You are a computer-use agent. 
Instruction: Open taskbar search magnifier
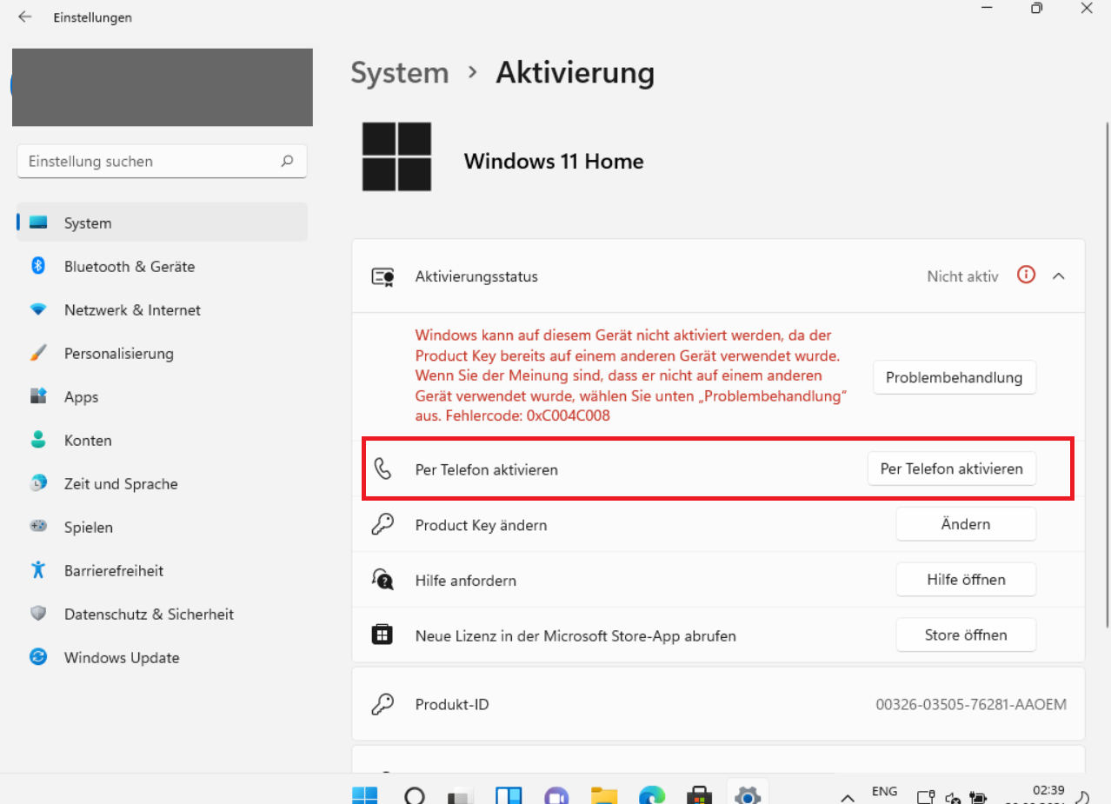(415, 795)
